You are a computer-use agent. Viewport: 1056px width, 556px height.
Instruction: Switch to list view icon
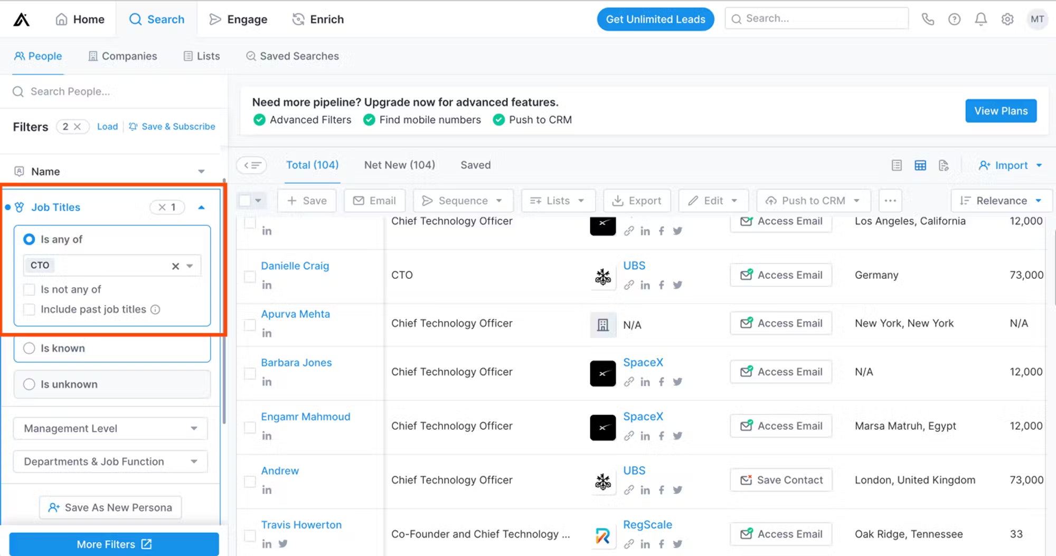pos(896,165)
